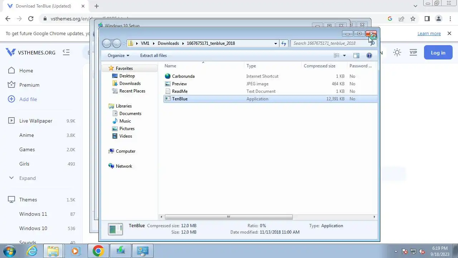
Task: Open the Carborunda internet shortcut file
Action: 183,76
